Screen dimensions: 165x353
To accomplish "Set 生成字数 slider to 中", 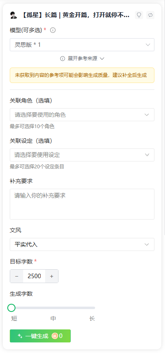I will 53,308.
